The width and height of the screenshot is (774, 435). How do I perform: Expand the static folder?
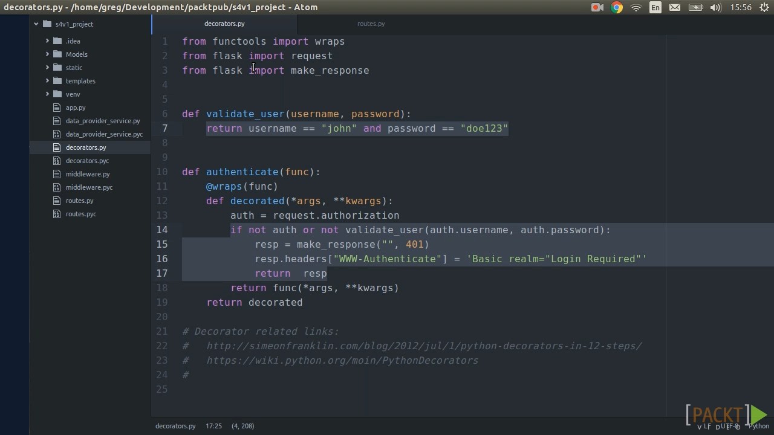coord(48,68)
